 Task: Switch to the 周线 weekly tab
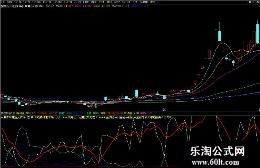[94, 2]
